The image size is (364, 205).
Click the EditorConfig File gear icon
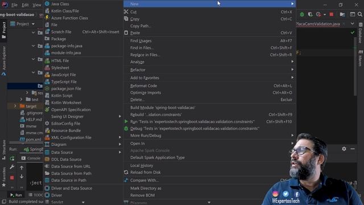coord(47,124)
